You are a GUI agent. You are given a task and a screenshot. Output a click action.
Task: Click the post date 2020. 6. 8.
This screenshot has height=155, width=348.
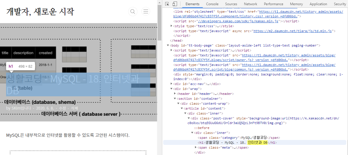click(44, 108)
